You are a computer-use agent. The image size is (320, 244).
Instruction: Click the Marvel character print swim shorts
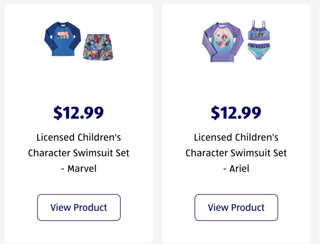[x=98, y=47]
